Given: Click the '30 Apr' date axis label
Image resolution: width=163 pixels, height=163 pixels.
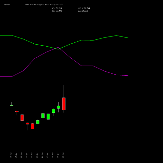Looking at the screenshot, I should click(x=63, y=155).
